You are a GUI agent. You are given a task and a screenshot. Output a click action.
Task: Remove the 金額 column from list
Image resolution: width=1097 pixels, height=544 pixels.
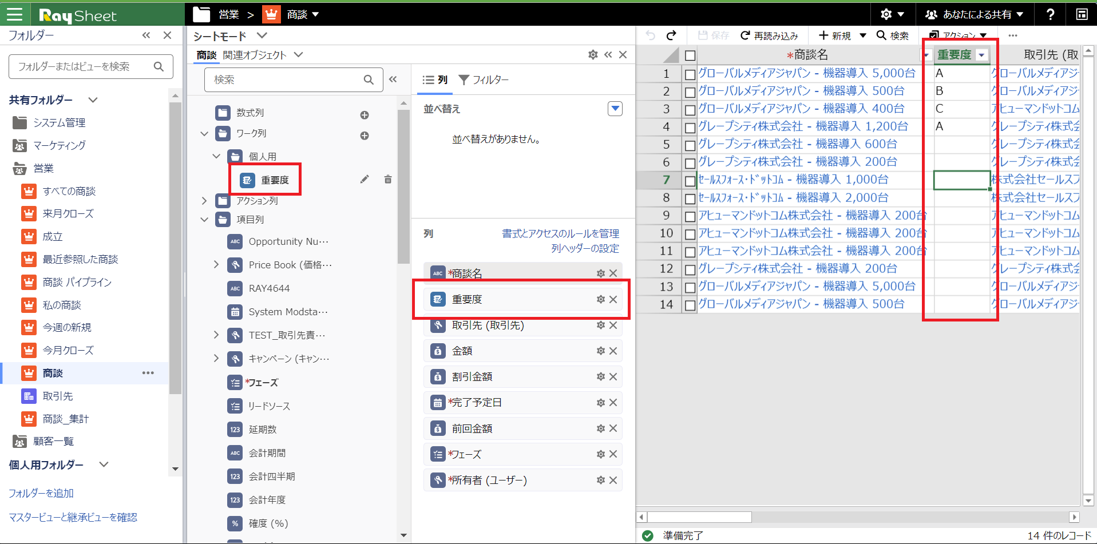613,351
